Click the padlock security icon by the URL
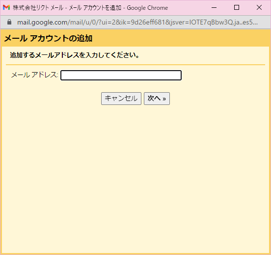 click(9, 22)
